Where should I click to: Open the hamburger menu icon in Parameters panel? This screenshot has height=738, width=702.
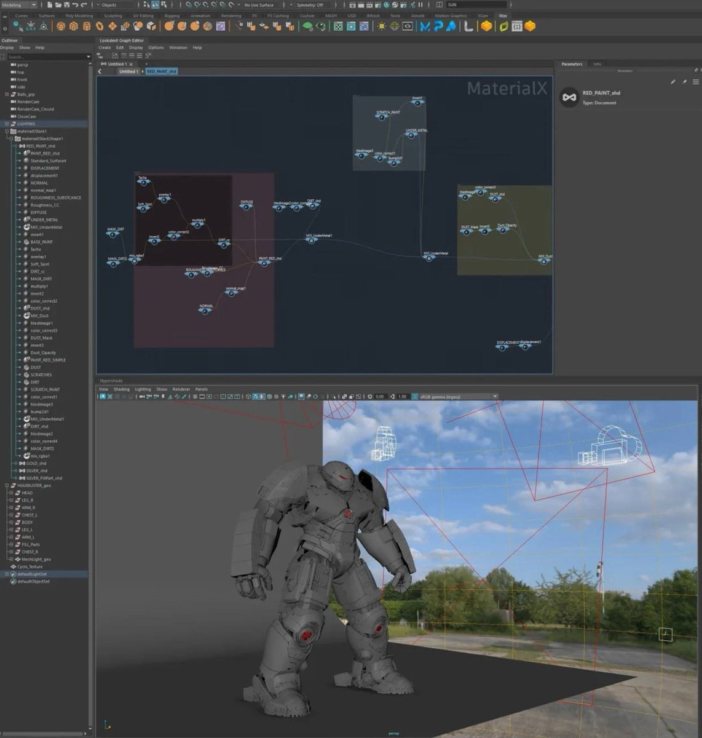click(695, 82)
